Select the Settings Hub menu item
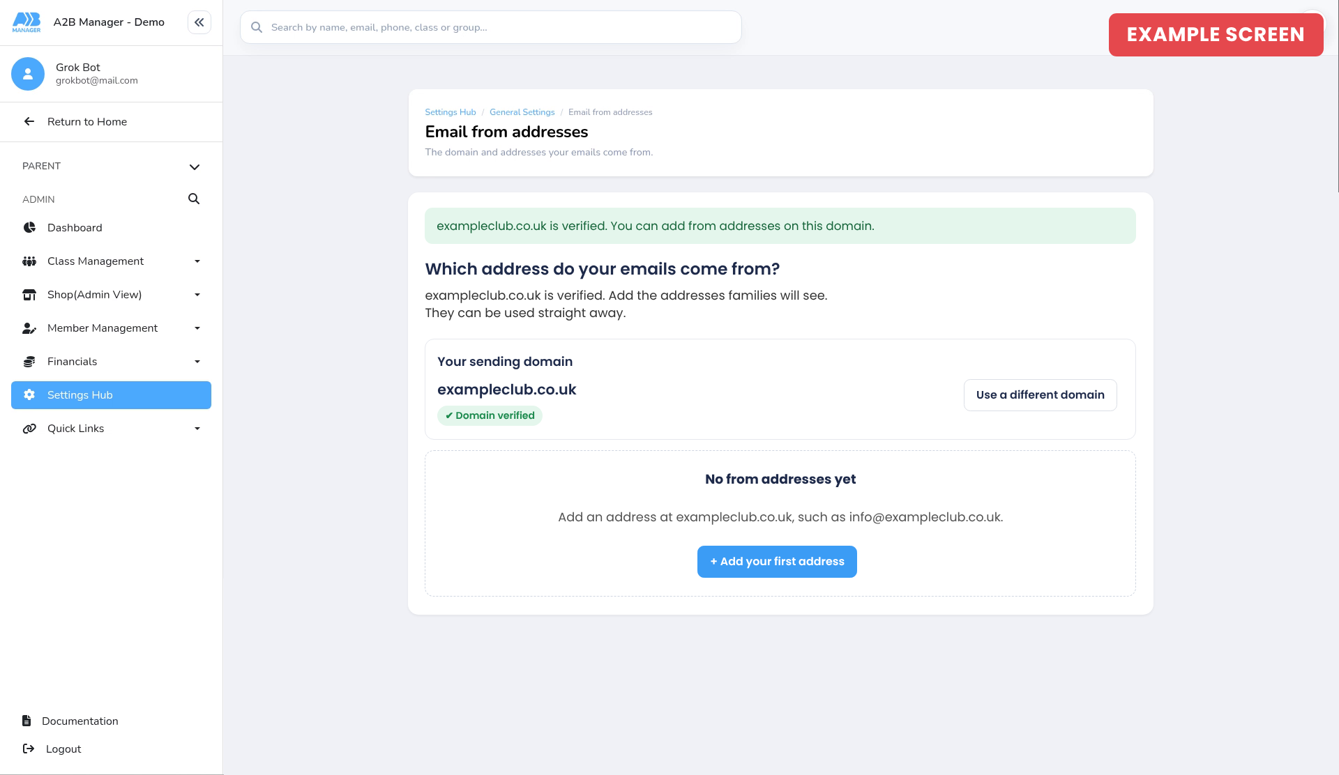The width and height of the screenshot is (1339, 775). (112, 395)
